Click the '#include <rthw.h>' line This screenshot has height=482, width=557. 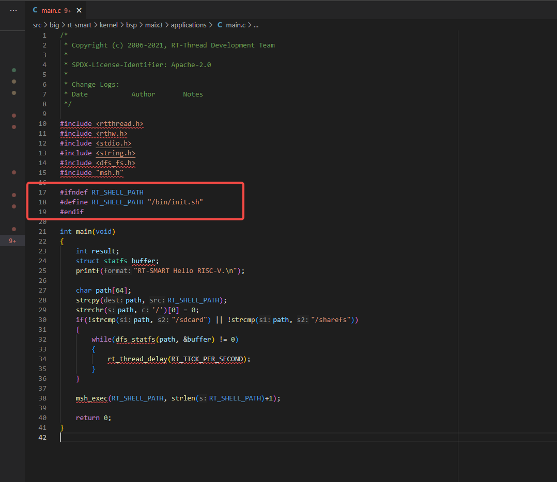(94, 134)
